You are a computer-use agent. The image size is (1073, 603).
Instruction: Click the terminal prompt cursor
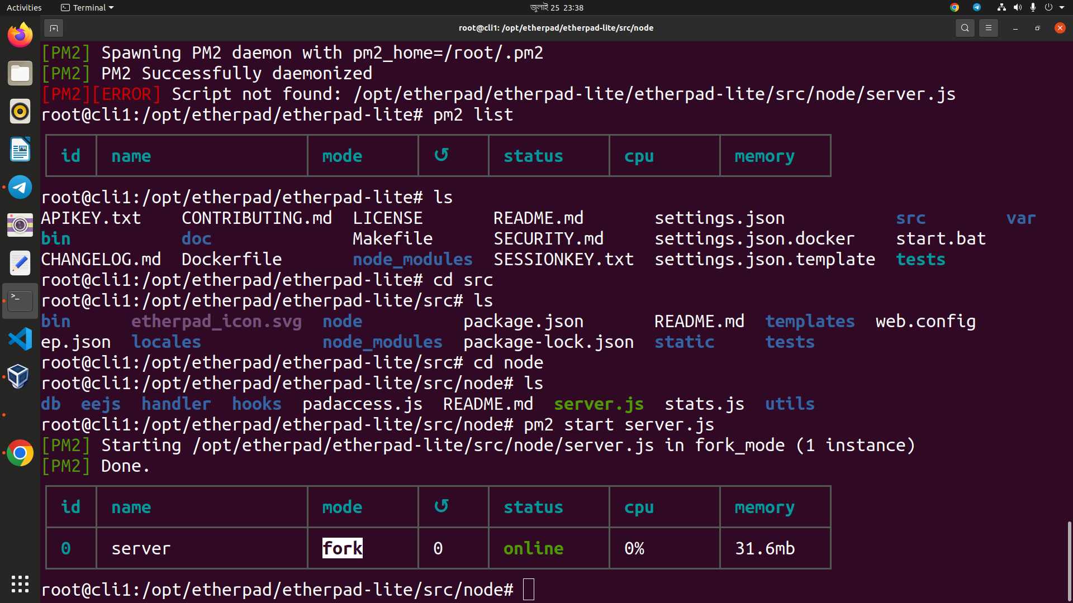tap(529, 590)
